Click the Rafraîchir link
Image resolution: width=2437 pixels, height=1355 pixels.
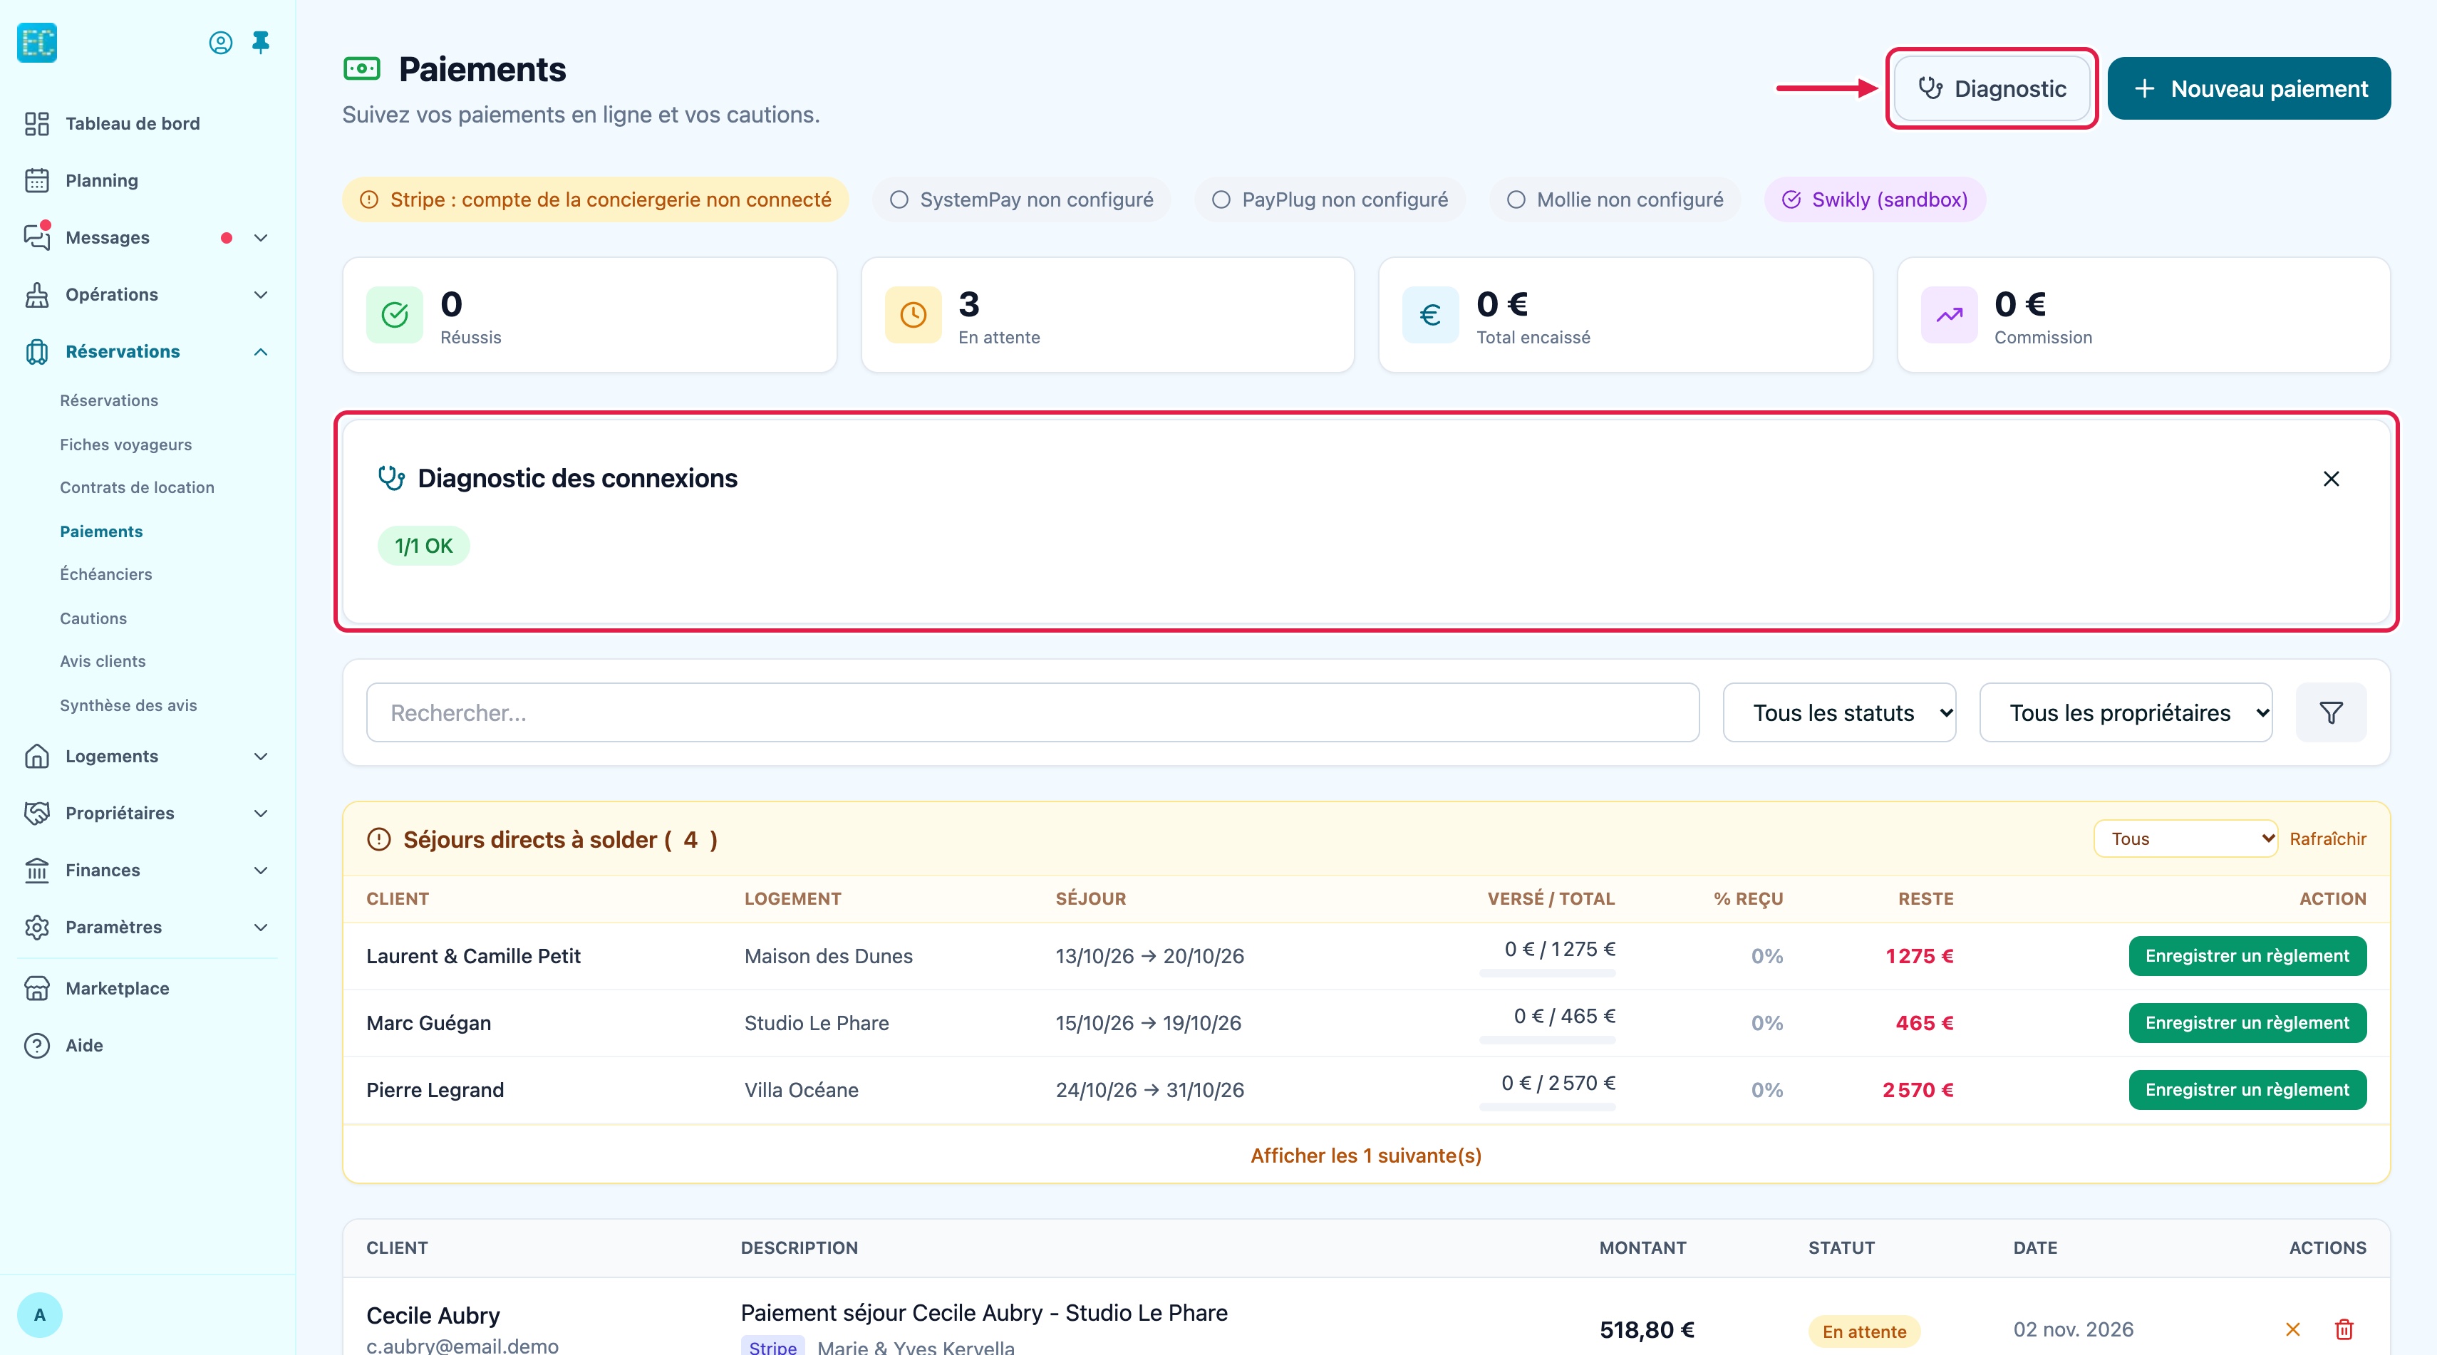coord(2327,839)
